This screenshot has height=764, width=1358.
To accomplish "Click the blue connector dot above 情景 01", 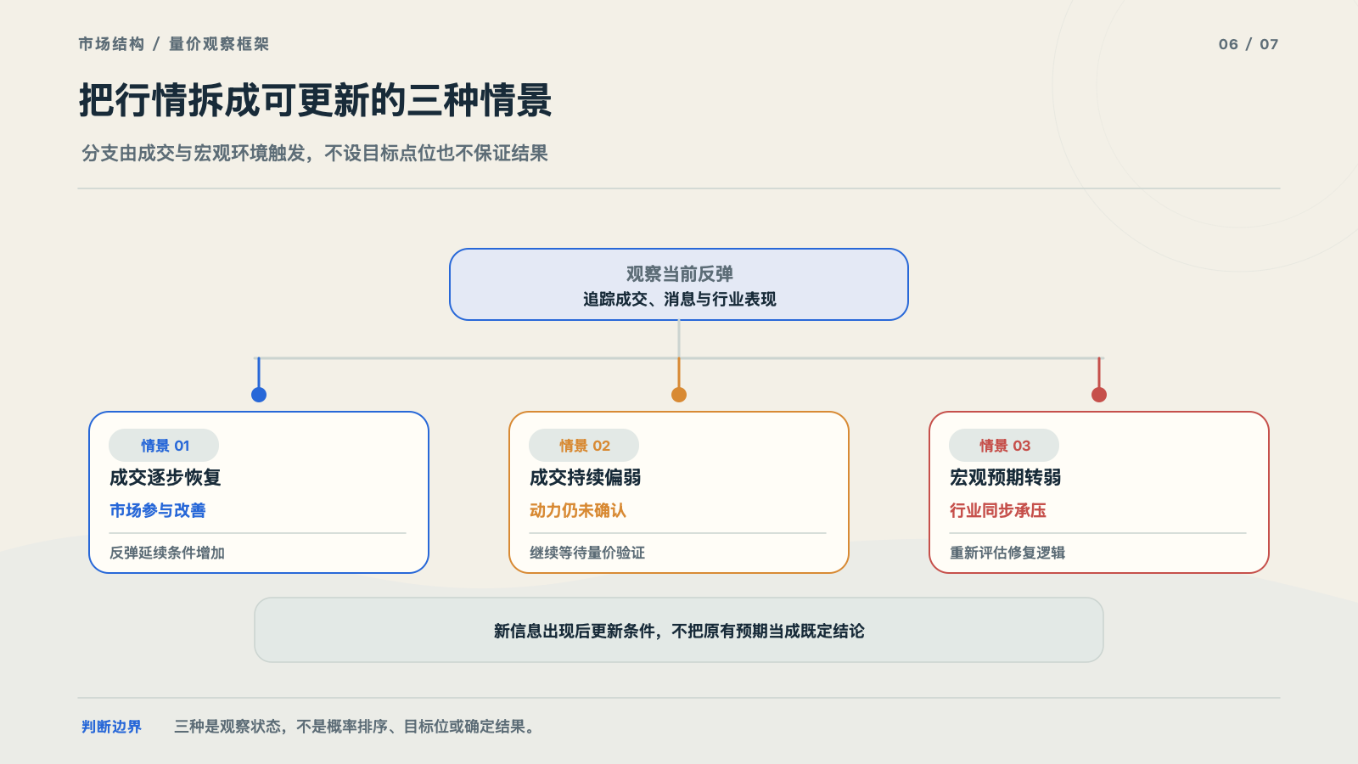I will tap(259, 395).
